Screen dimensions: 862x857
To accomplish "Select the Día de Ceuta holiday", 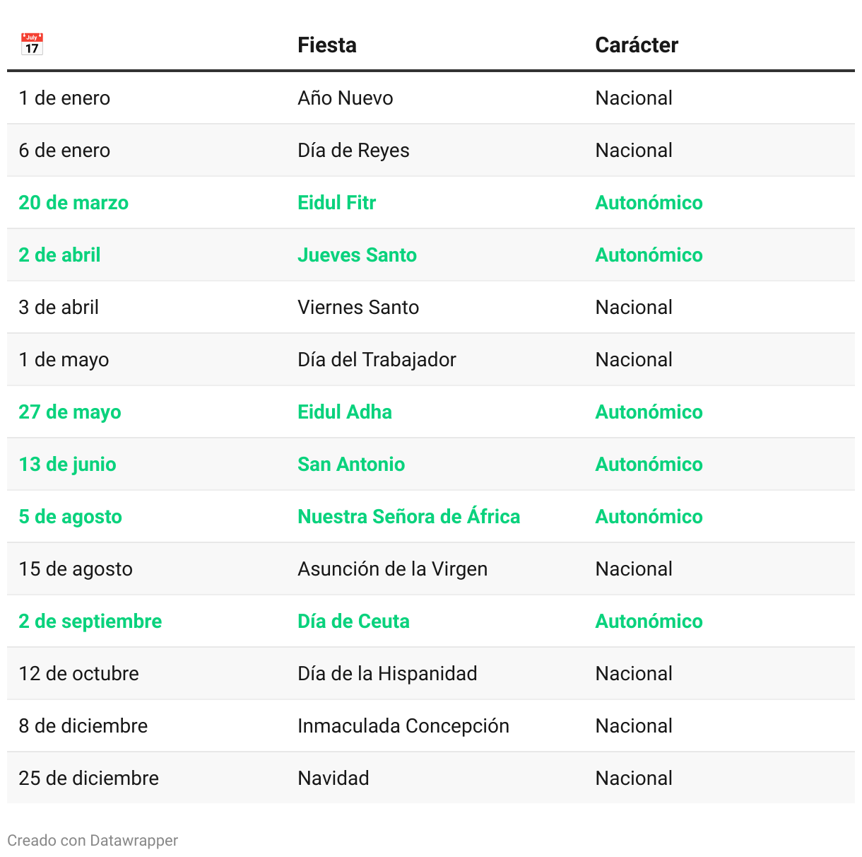I will (x=353, y=621).
